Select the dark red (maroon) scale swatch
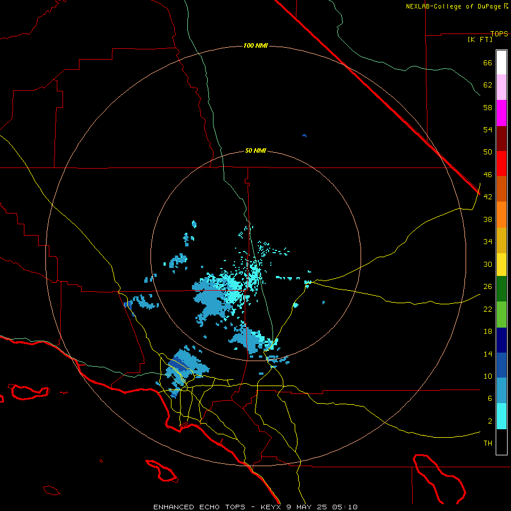511x511 pixels. 501,138
